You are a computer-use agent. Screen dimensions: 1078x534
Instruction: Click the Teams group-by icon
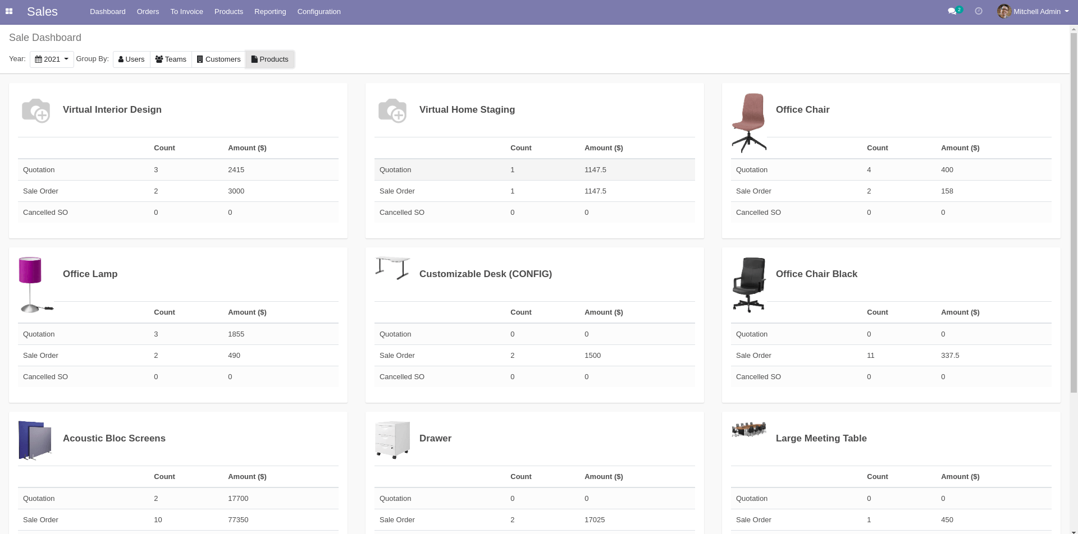(x=159, y=59)
